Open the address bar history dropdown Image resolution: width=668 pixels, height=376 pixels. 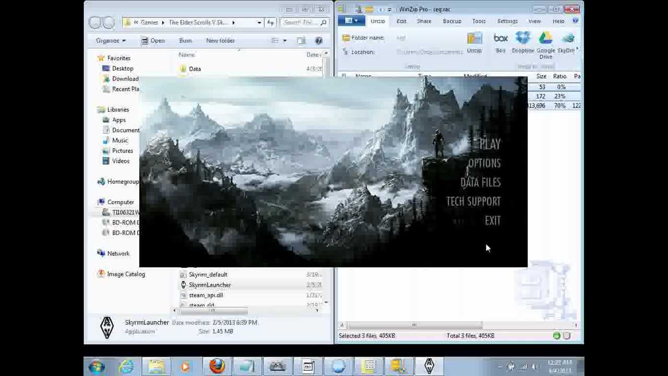259,22
